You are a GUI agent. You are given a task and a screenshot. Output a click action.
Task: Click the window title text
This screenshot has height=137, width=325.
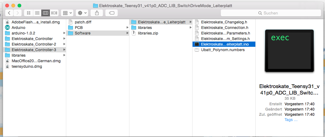coord(166,6)
